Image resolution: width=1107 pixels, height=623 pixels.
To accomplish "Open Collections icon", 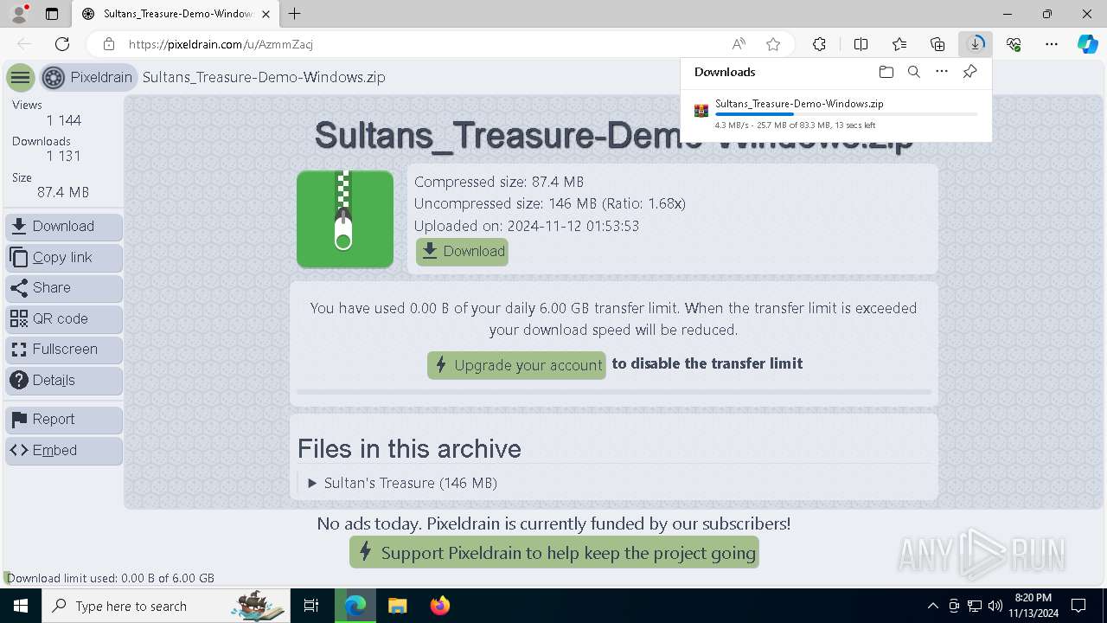I will coord(937,44).
